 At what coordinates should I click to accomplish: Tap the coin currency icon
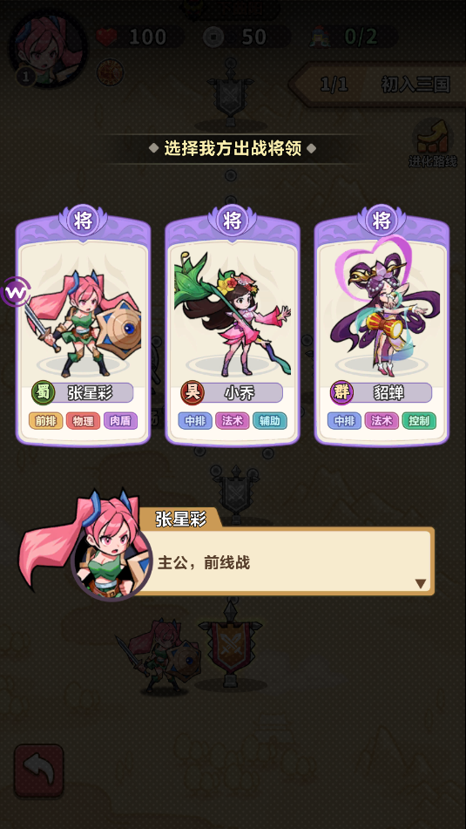click(x=213, y=37)
